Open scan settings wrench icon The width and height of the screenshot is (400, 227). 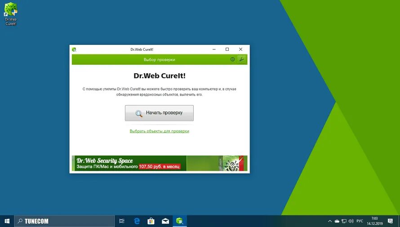point(241,59)
